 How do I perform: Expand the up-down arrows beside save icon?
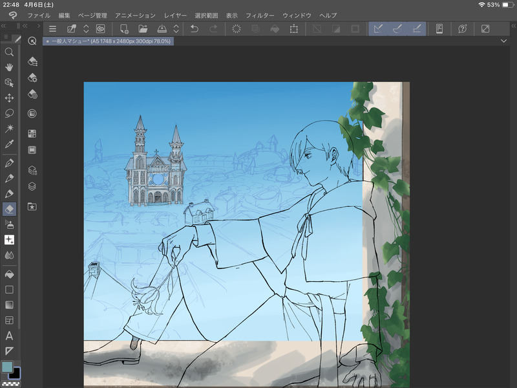coord(176,28)
